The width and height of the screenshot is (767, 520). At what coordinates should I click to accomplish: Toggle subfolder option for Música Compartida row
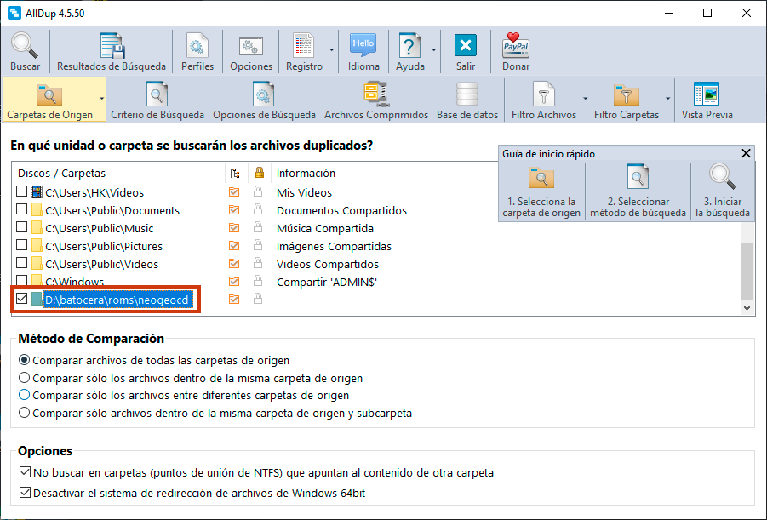click(x=234, y=228)
